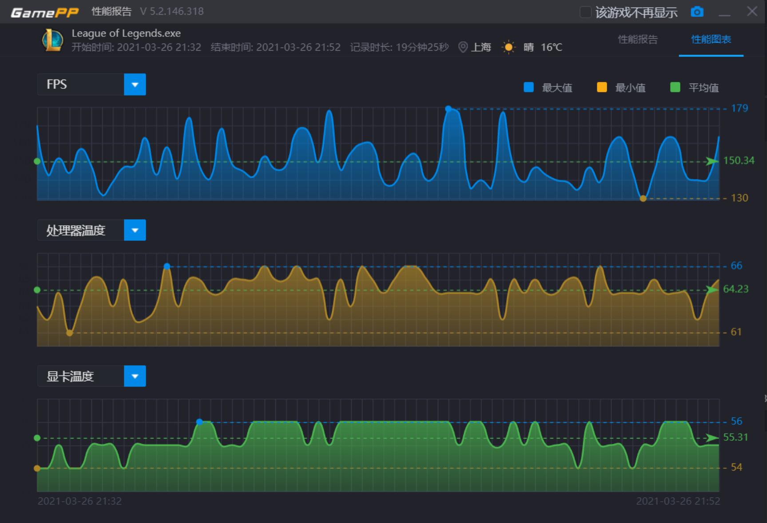Expand the 处理器温度 dropdown arrow
This screenshot has height=523, width=767.
click(x=135, y=230)
